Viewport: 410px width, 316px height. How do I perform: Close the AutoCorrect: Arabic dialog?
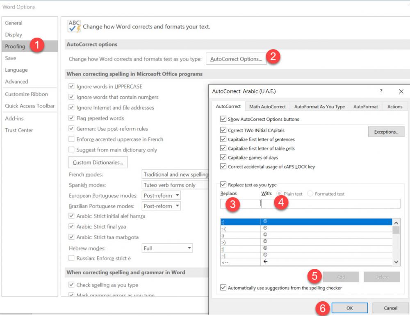(x=401, y=91)
